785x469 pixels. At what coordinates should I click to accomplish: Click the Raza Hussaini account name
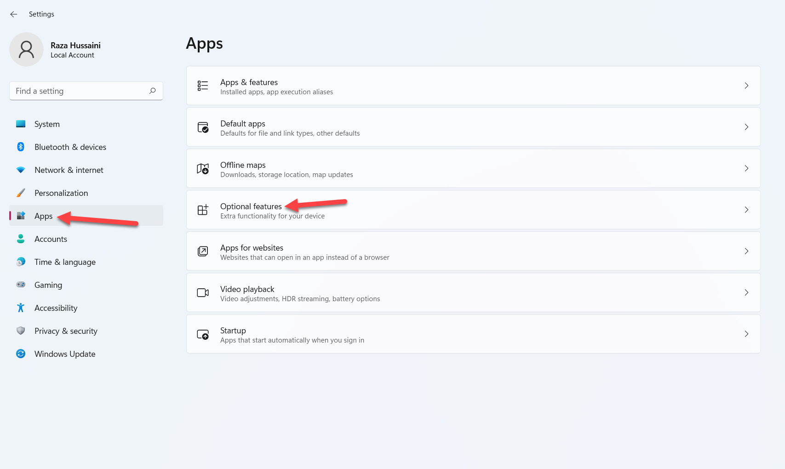tap(75, 46)
